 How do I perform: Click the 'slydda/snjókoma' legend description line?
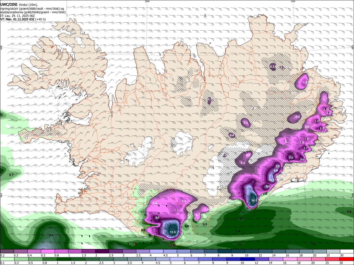[33, 12]
